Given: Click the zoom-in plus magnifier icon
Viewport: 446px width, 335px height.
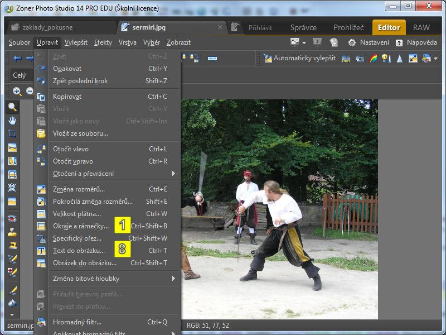Looking at the screenshot, I should [x=17, y=92].
